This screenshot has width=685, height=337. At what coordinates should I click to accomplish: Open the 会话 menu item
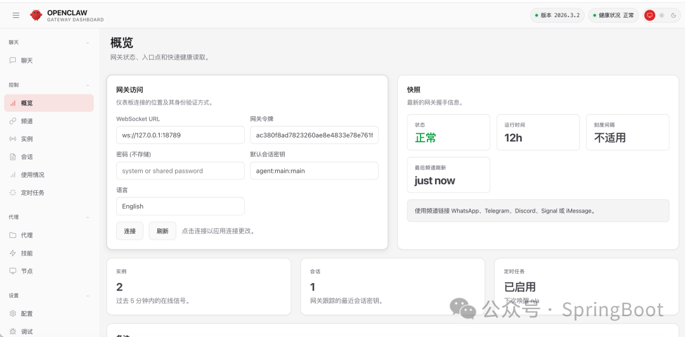[x=49, y=157]
